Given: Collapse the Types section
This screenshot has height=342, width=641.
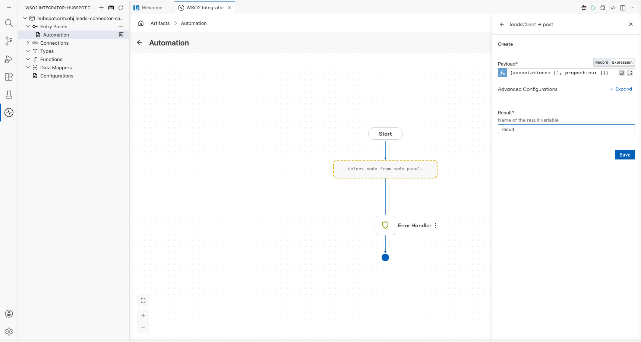Looking at the screenshot, I should coord(28,51).
